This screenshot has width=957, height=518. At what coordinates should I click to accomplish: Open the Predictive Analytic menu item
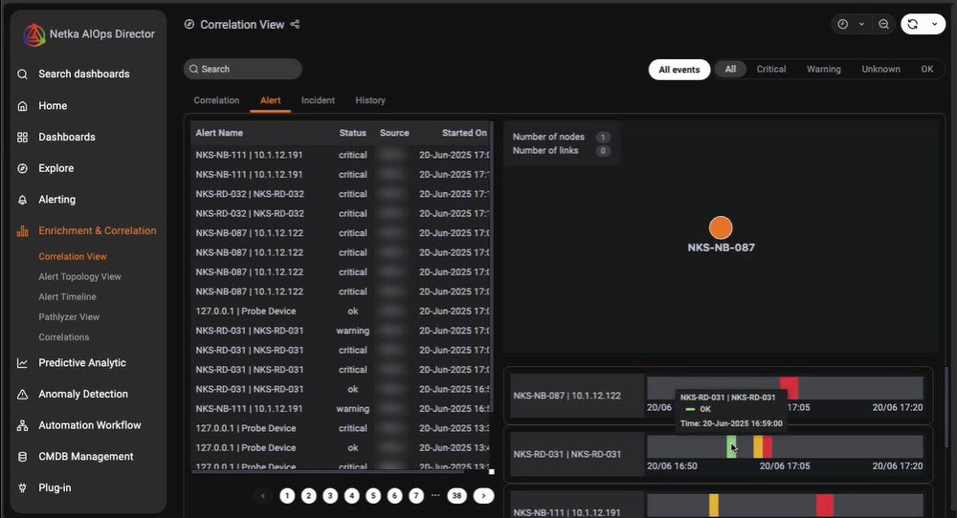click(x=81, y=362)
